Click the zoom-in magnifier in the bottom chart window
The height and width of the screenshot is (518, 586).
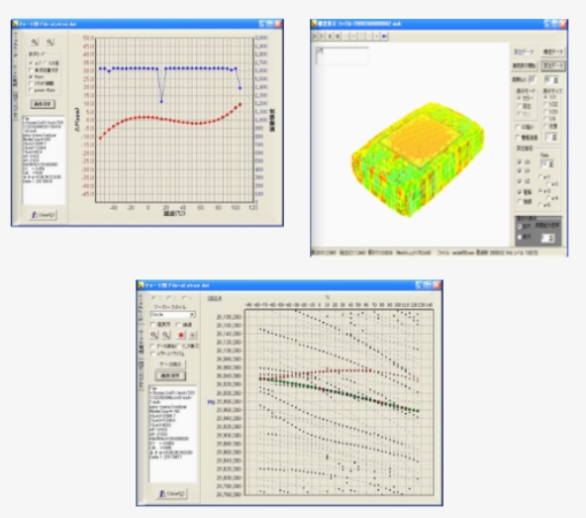[x=154, y=335]
